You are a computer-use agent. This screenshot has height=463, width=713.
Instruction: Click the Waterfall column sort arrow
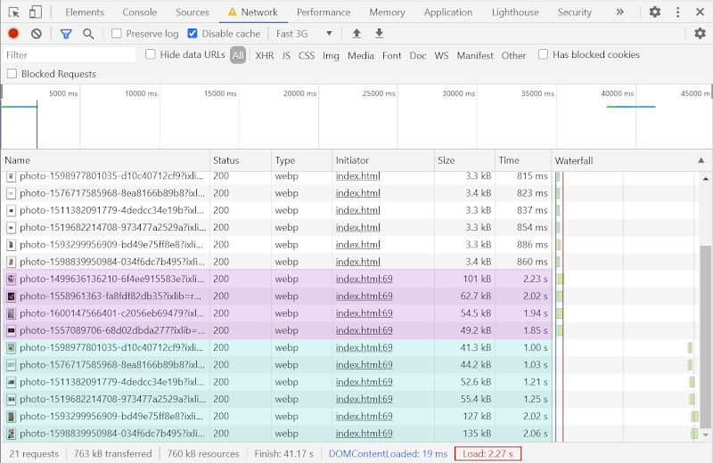pos(701,160)
